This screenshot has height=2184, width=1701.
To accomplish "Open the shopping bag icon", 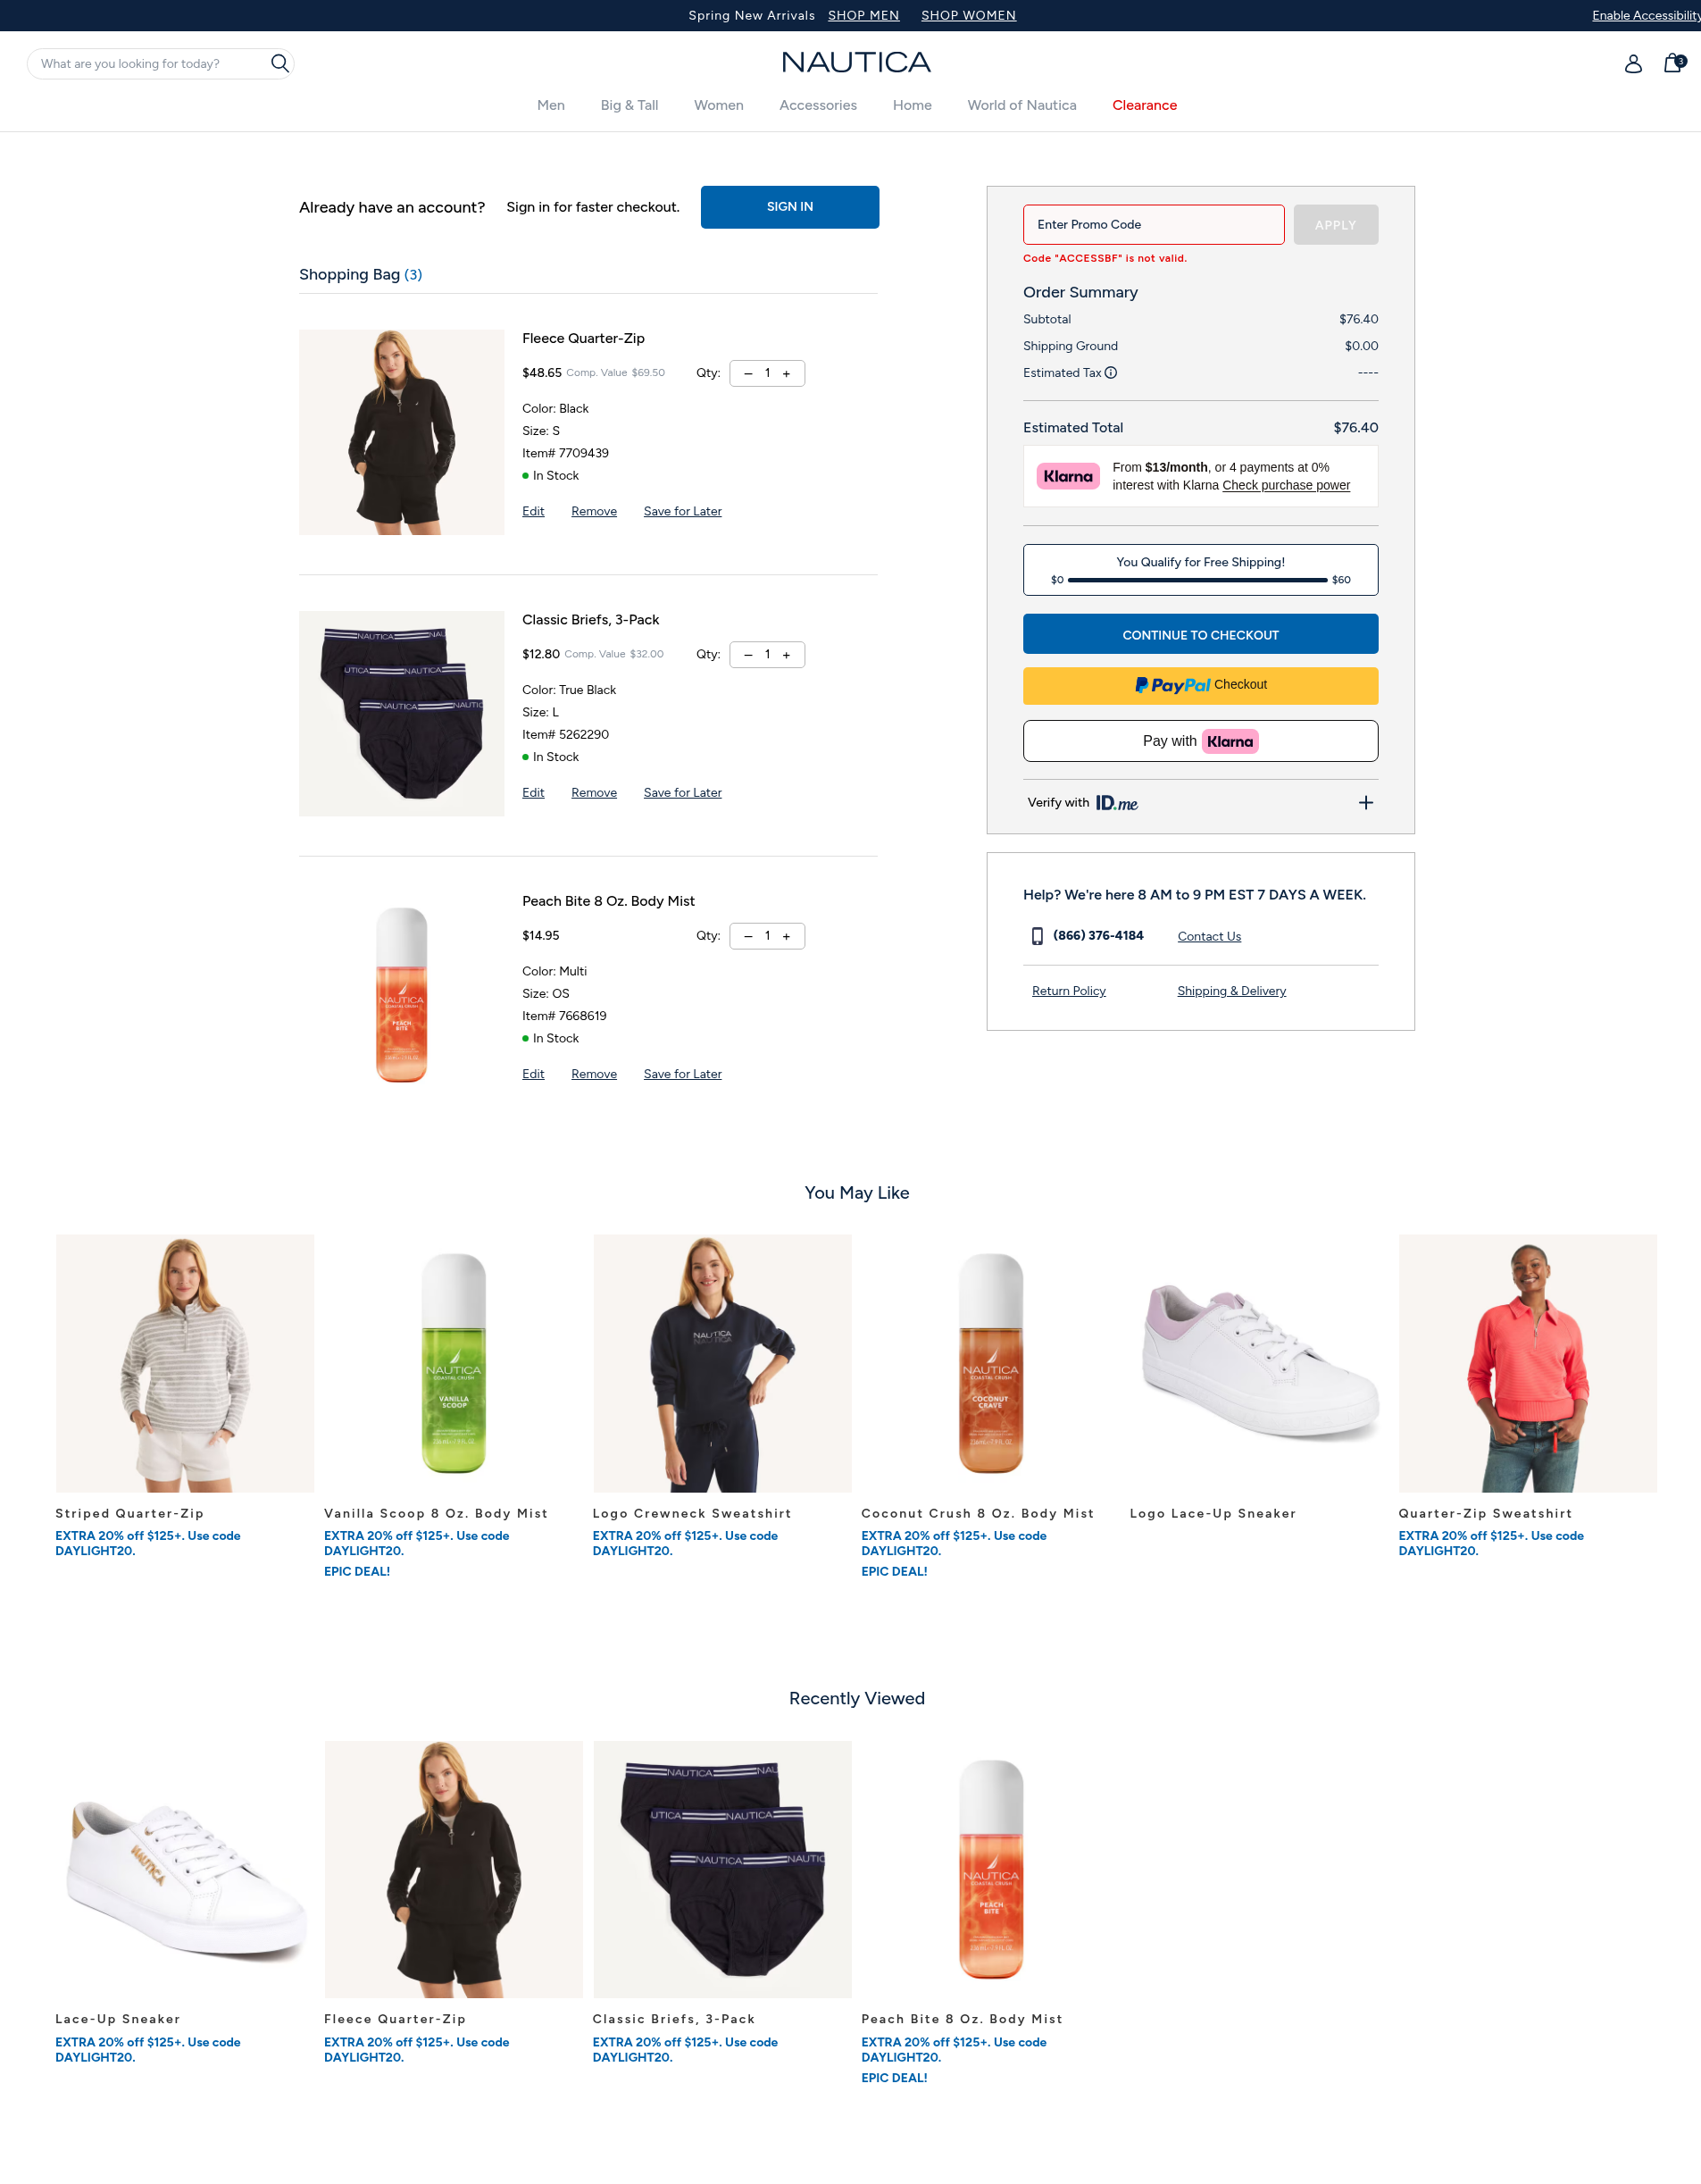I will (1673, 63).
